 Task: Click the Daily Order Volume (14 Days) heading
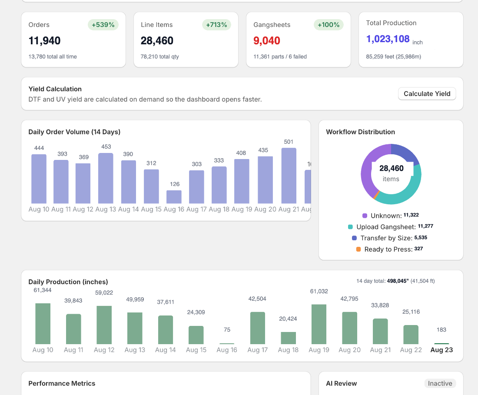(x=74, y=132)
